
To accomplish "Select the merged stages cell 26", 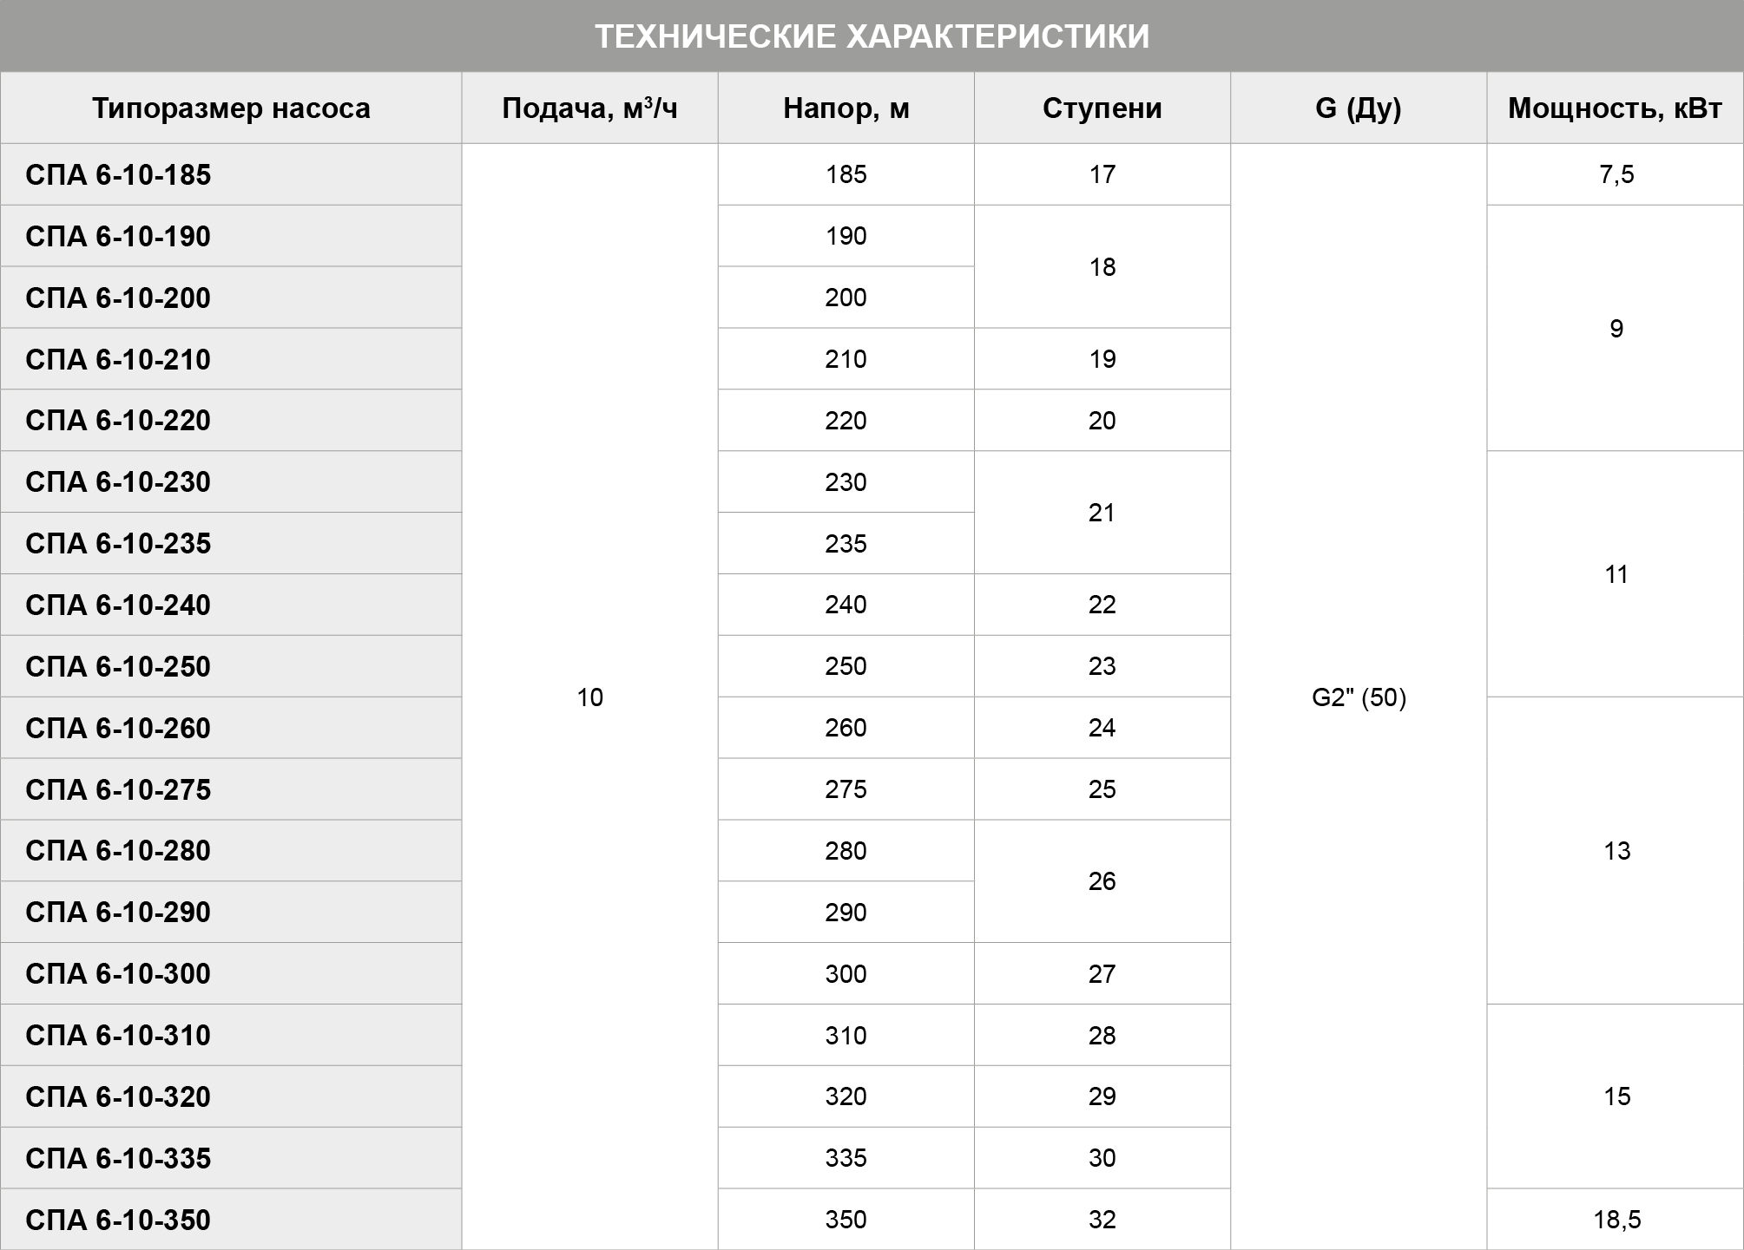I will point(1102,881).
